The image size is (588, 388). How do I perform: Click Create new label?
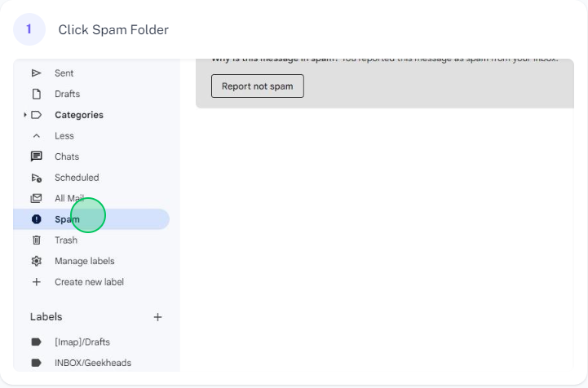coord(89,282)
